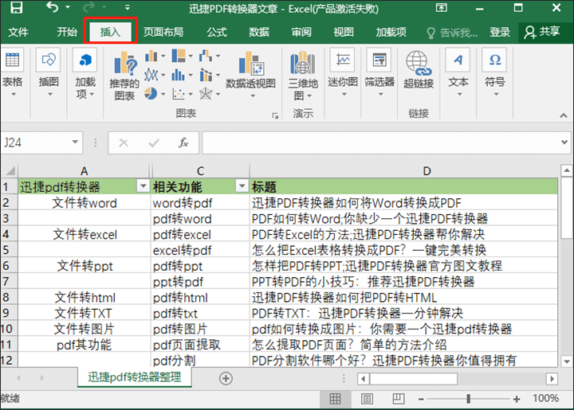The image size is (574, 410).
Task: Select column D header
Action: coord(404,170)
